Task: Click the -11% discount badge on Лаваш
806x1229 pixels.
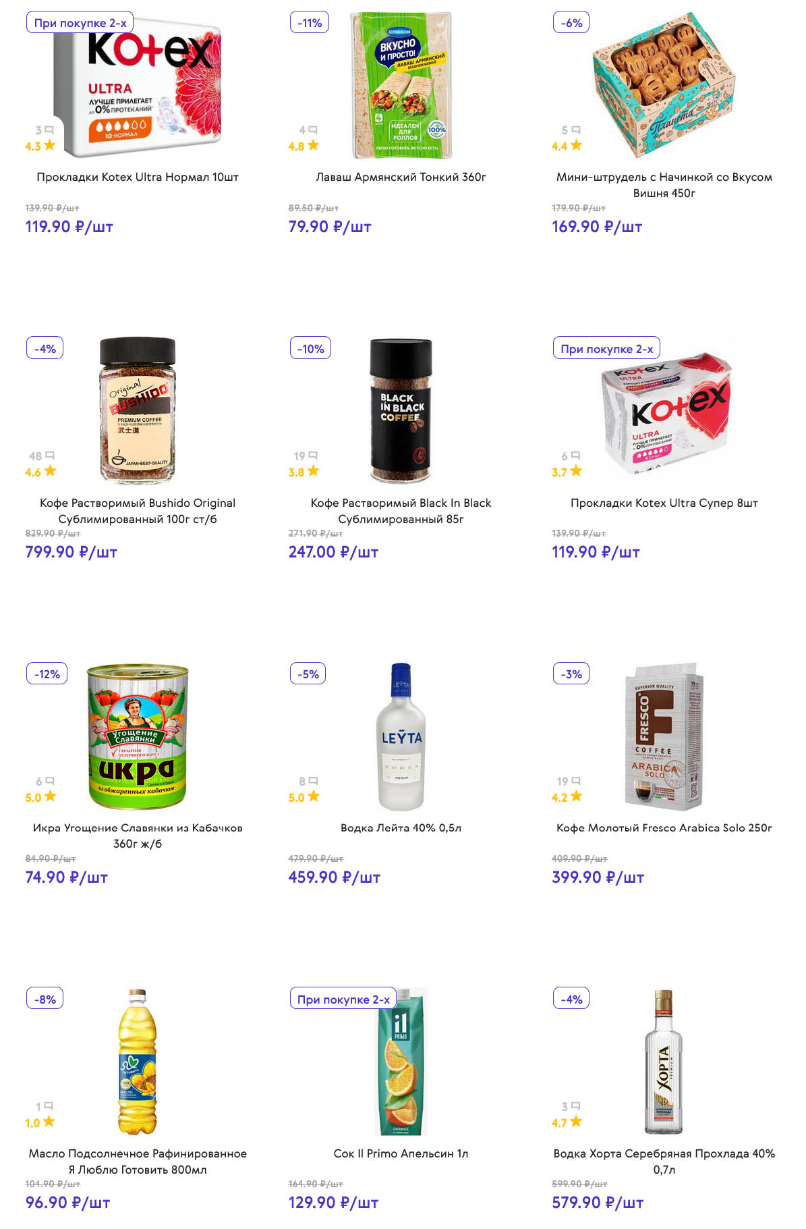Action: (310, 22)
